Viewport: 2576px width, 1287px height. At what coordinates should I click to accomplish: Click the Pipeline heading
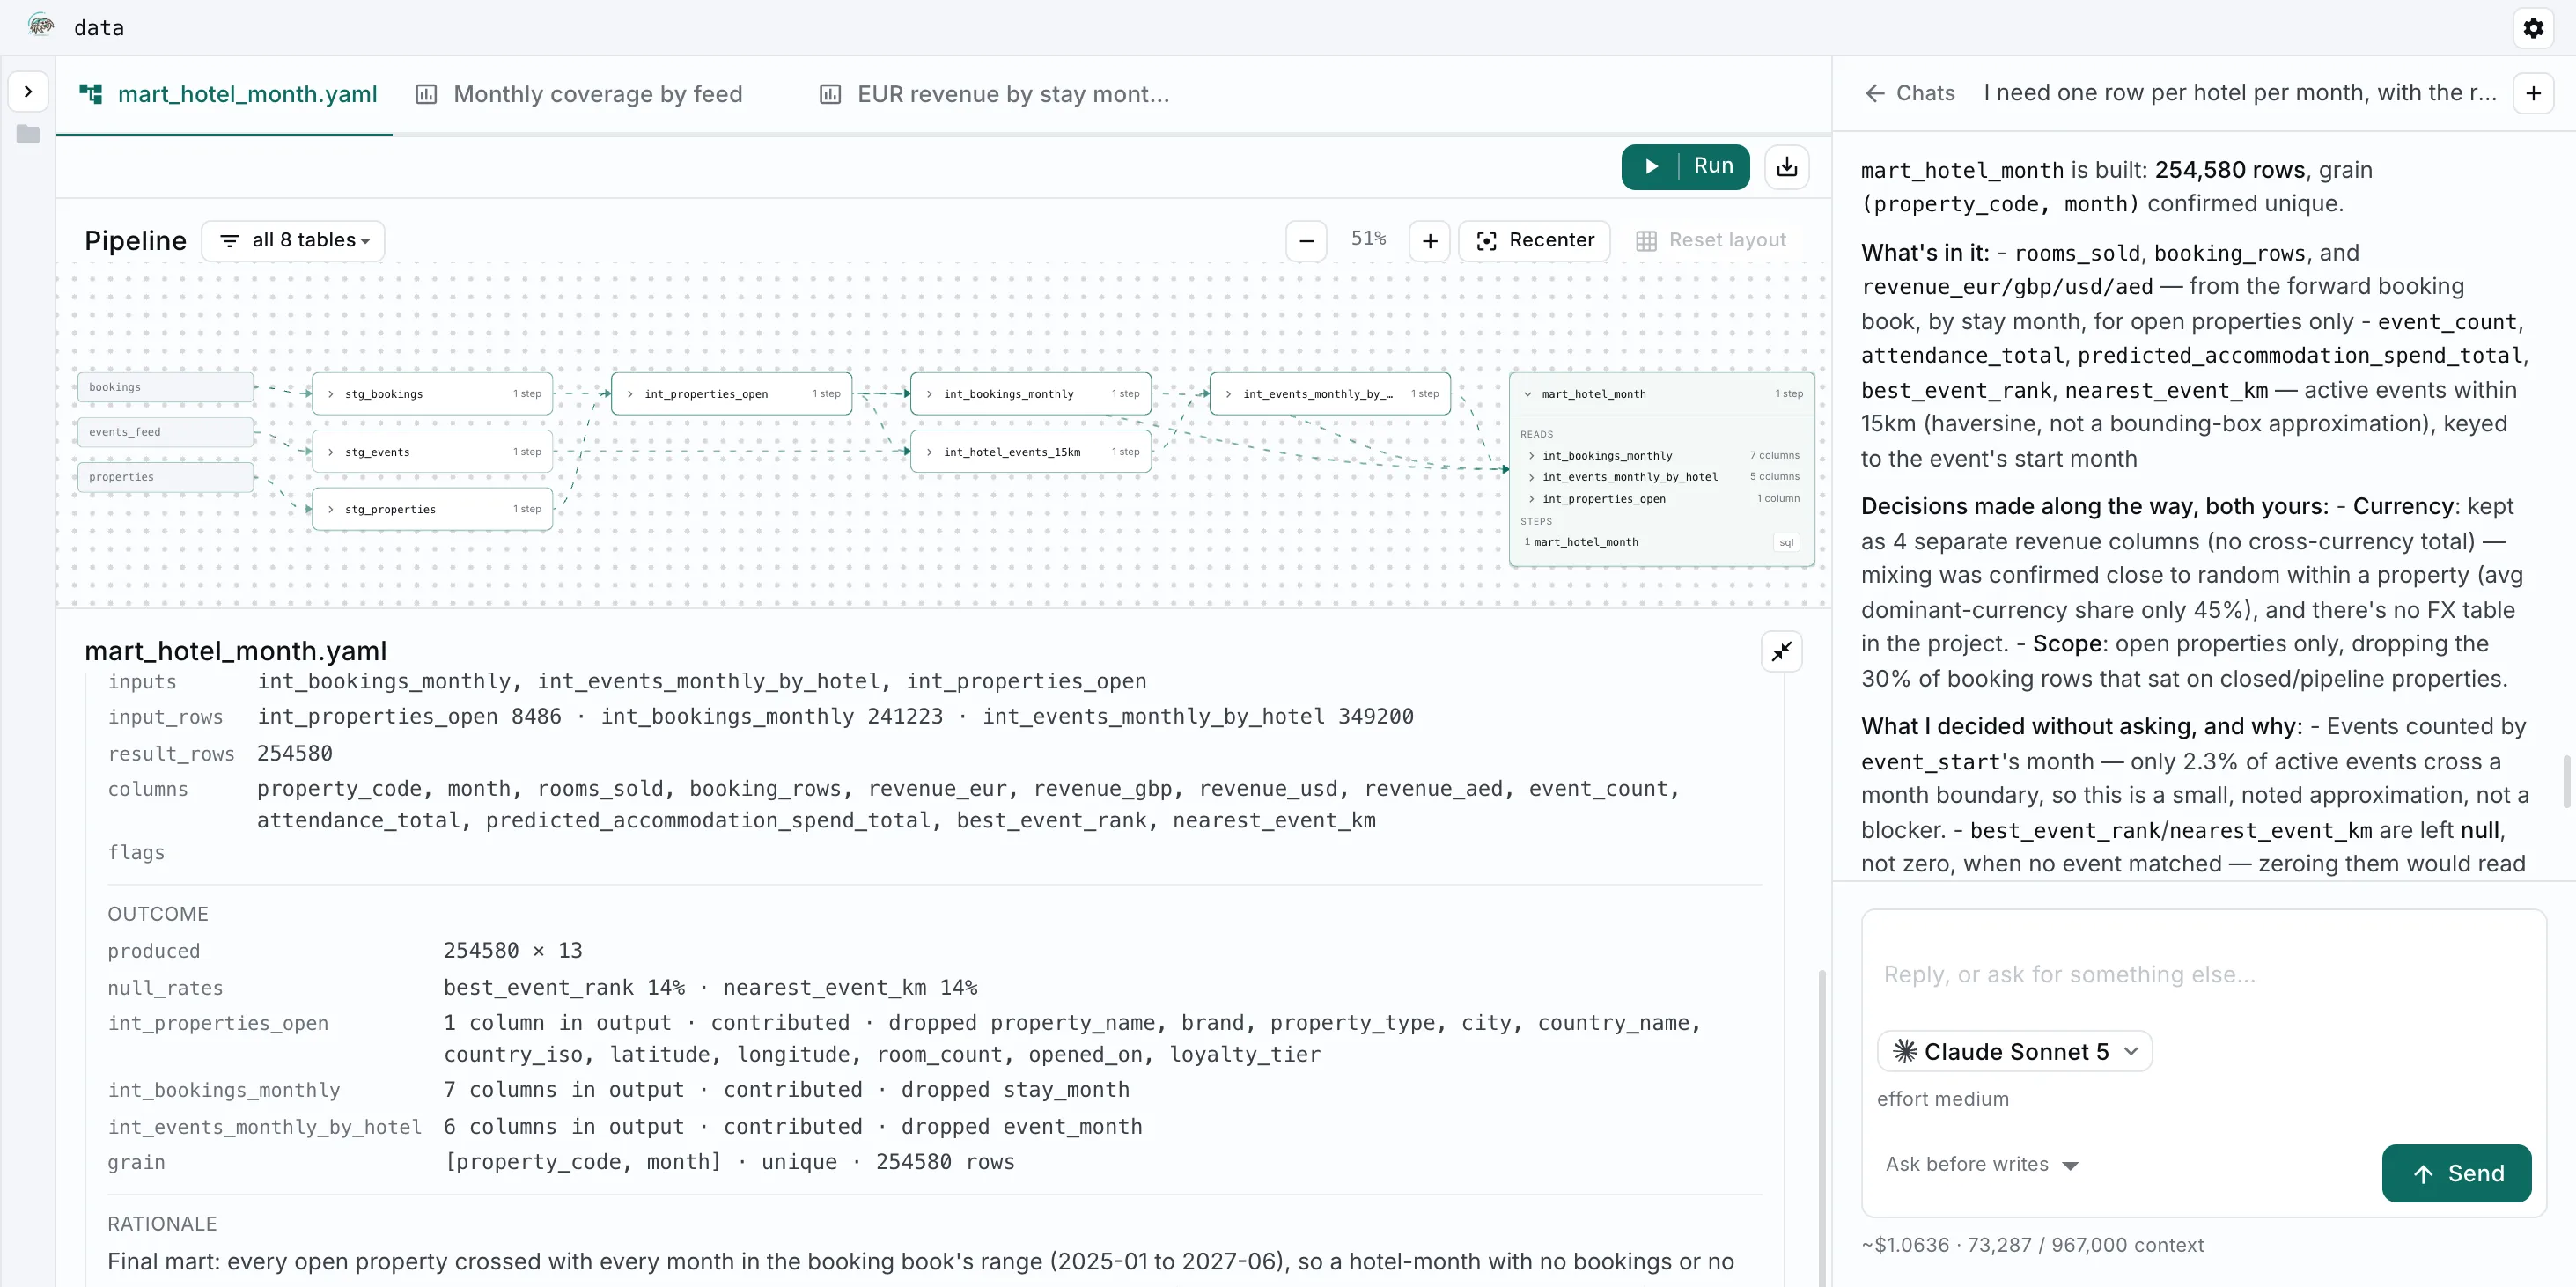point(135,241)
